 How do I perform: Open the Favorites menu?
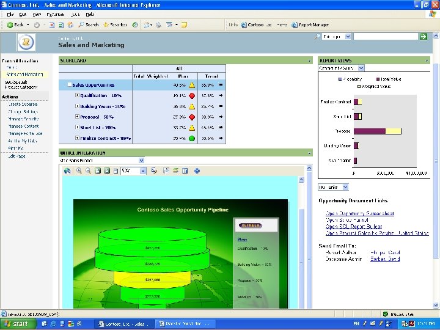[x=55, y=14]
